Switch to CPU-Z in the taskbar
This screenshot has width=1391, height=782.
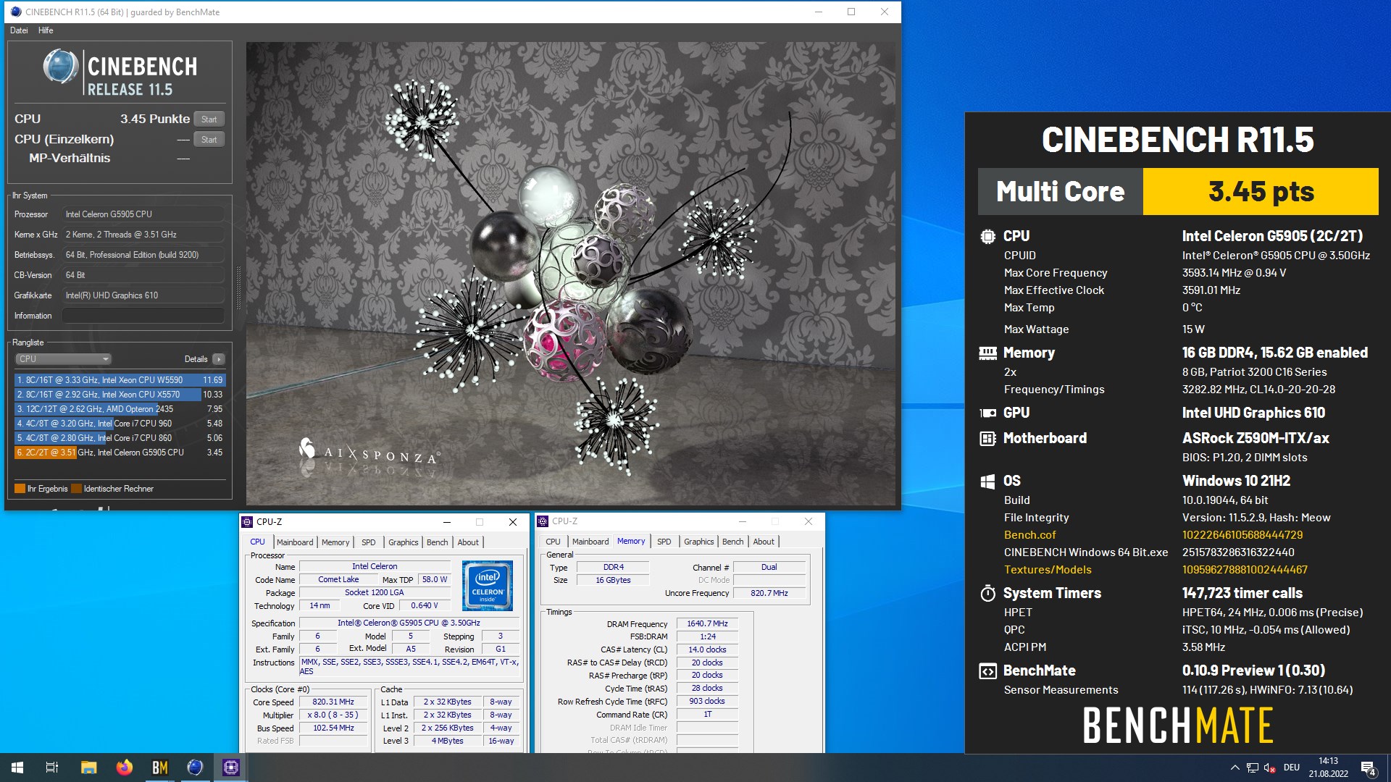pyautogui.click(x=230, y=768)
